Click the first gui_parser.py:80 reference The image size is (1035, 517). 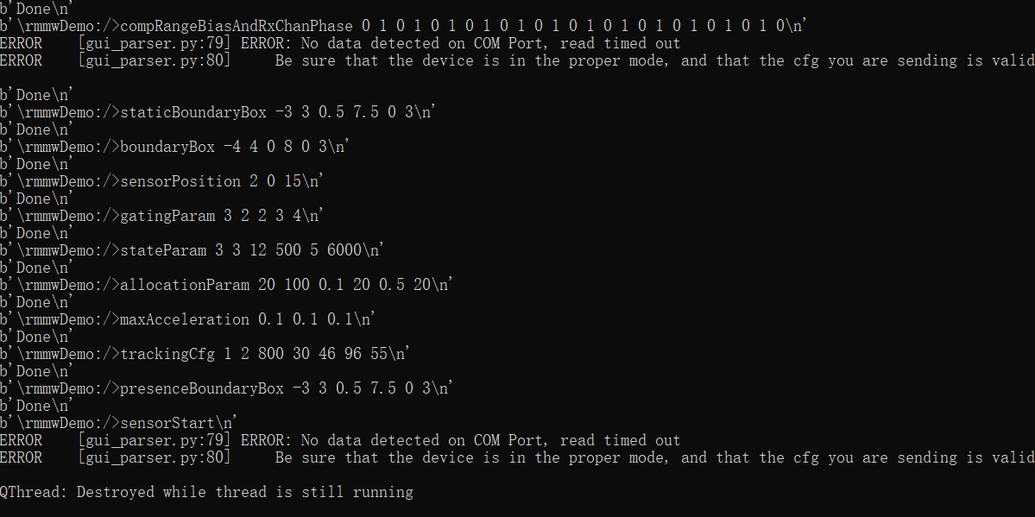[154, 60]
